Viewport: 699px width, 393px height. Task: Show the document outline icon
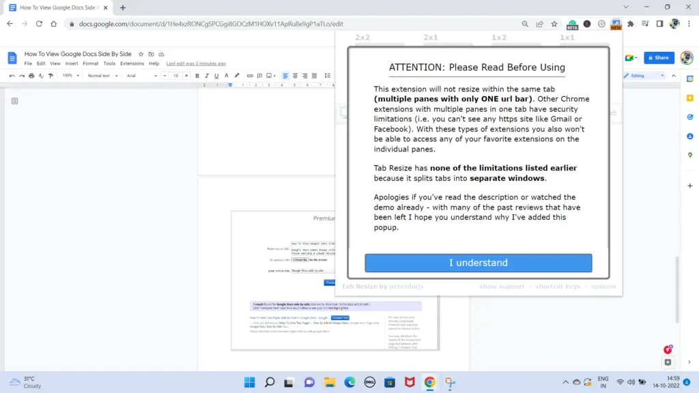tap(15, 101)
